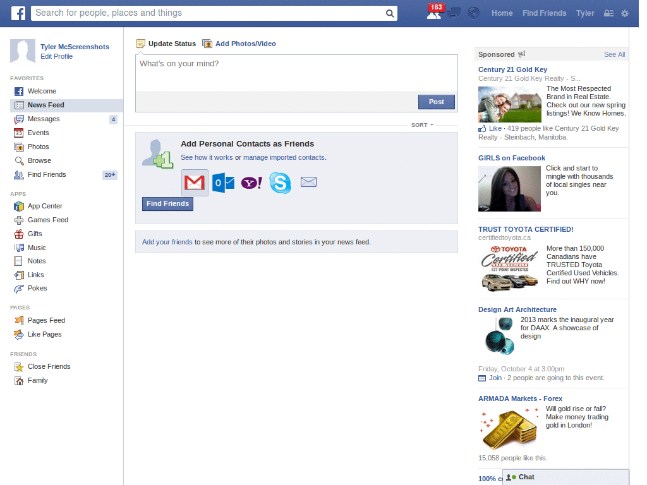Open the Chat bar
The image size is (647, 485).
tap(565, 477)
